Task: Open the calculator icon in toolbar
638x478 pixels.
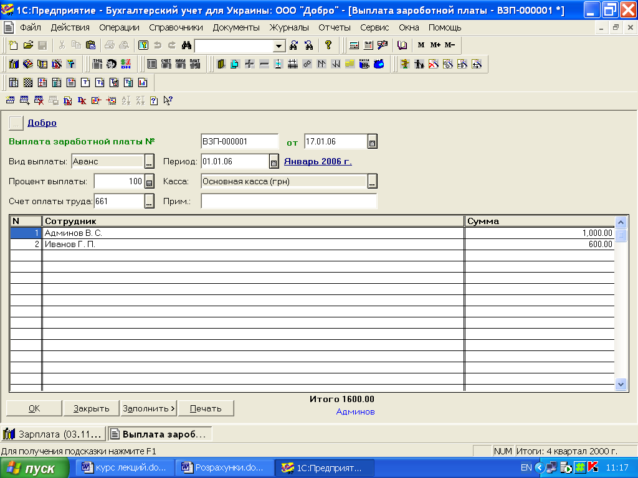Action: pos(354,45)
